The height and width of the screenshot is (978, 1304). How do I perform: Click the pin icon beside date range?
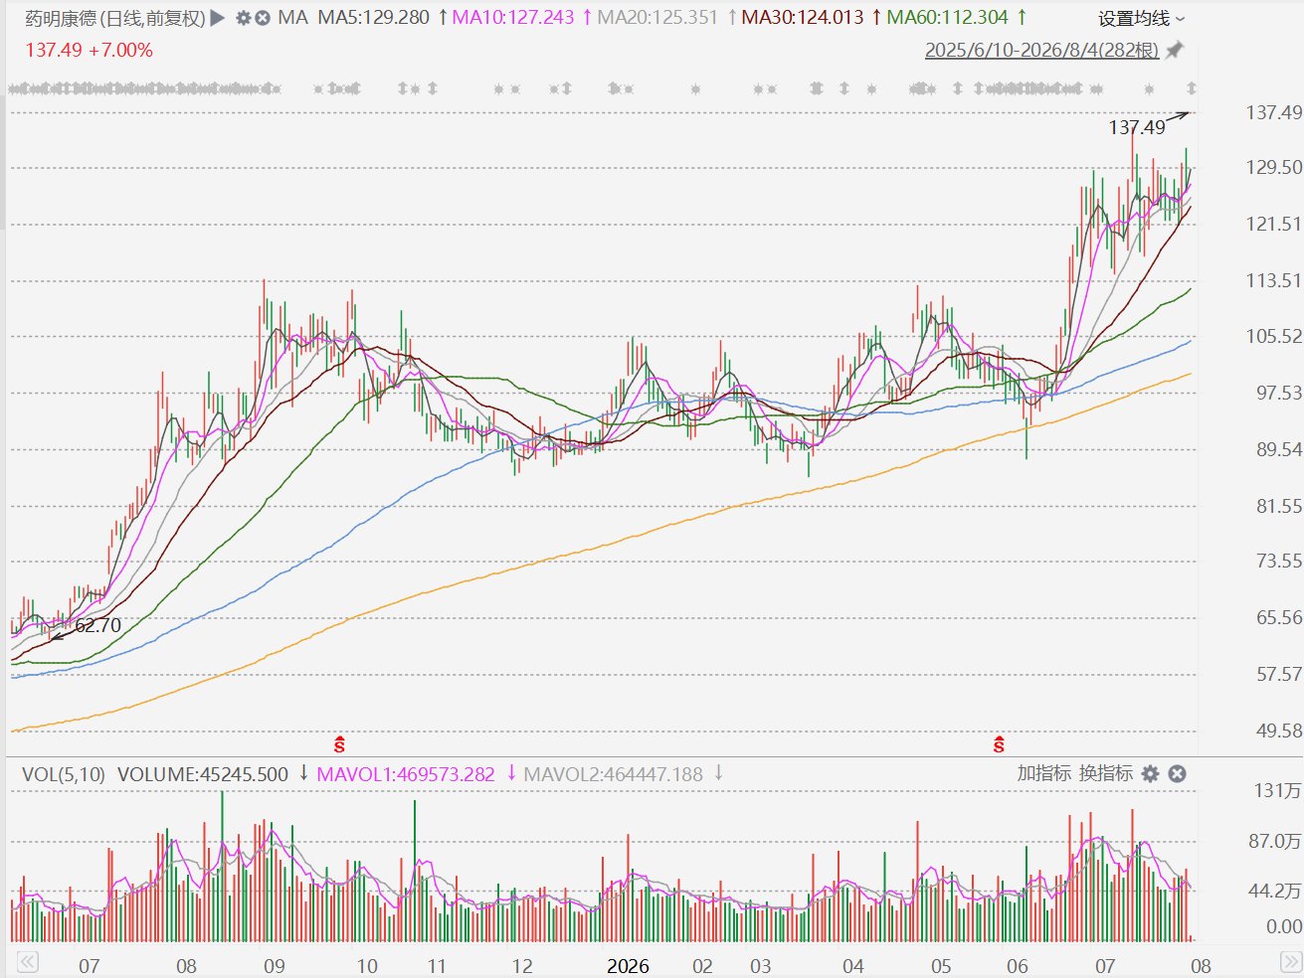(1175, 50)
